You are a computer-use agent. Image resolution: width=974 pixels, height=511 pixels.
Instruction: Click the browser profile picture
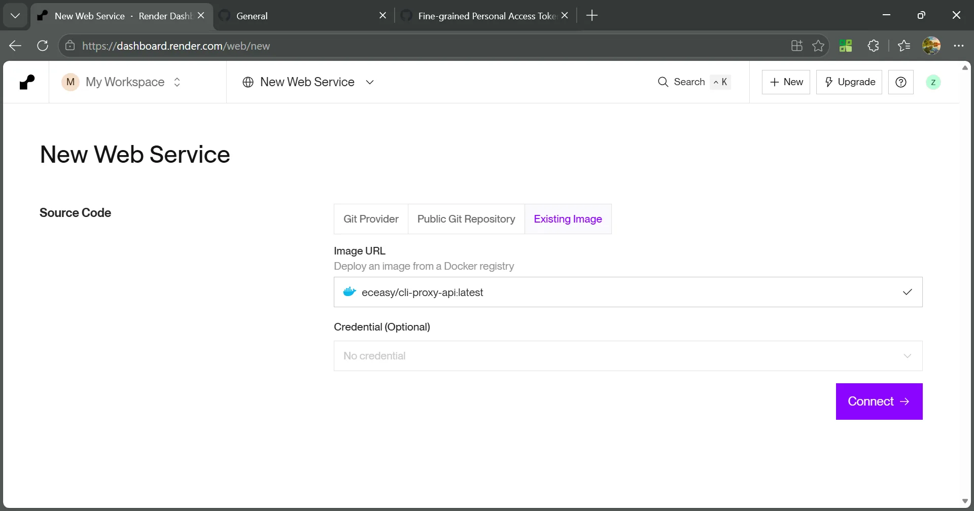pos(931,46)
